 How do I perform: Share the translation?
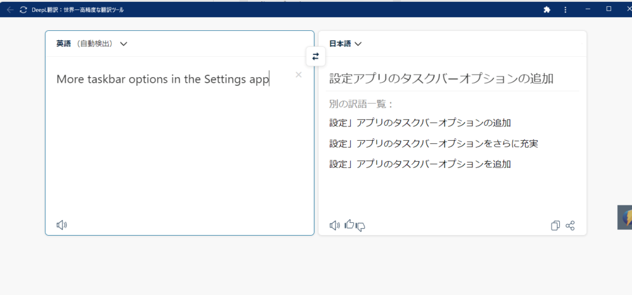coord(570,226)
